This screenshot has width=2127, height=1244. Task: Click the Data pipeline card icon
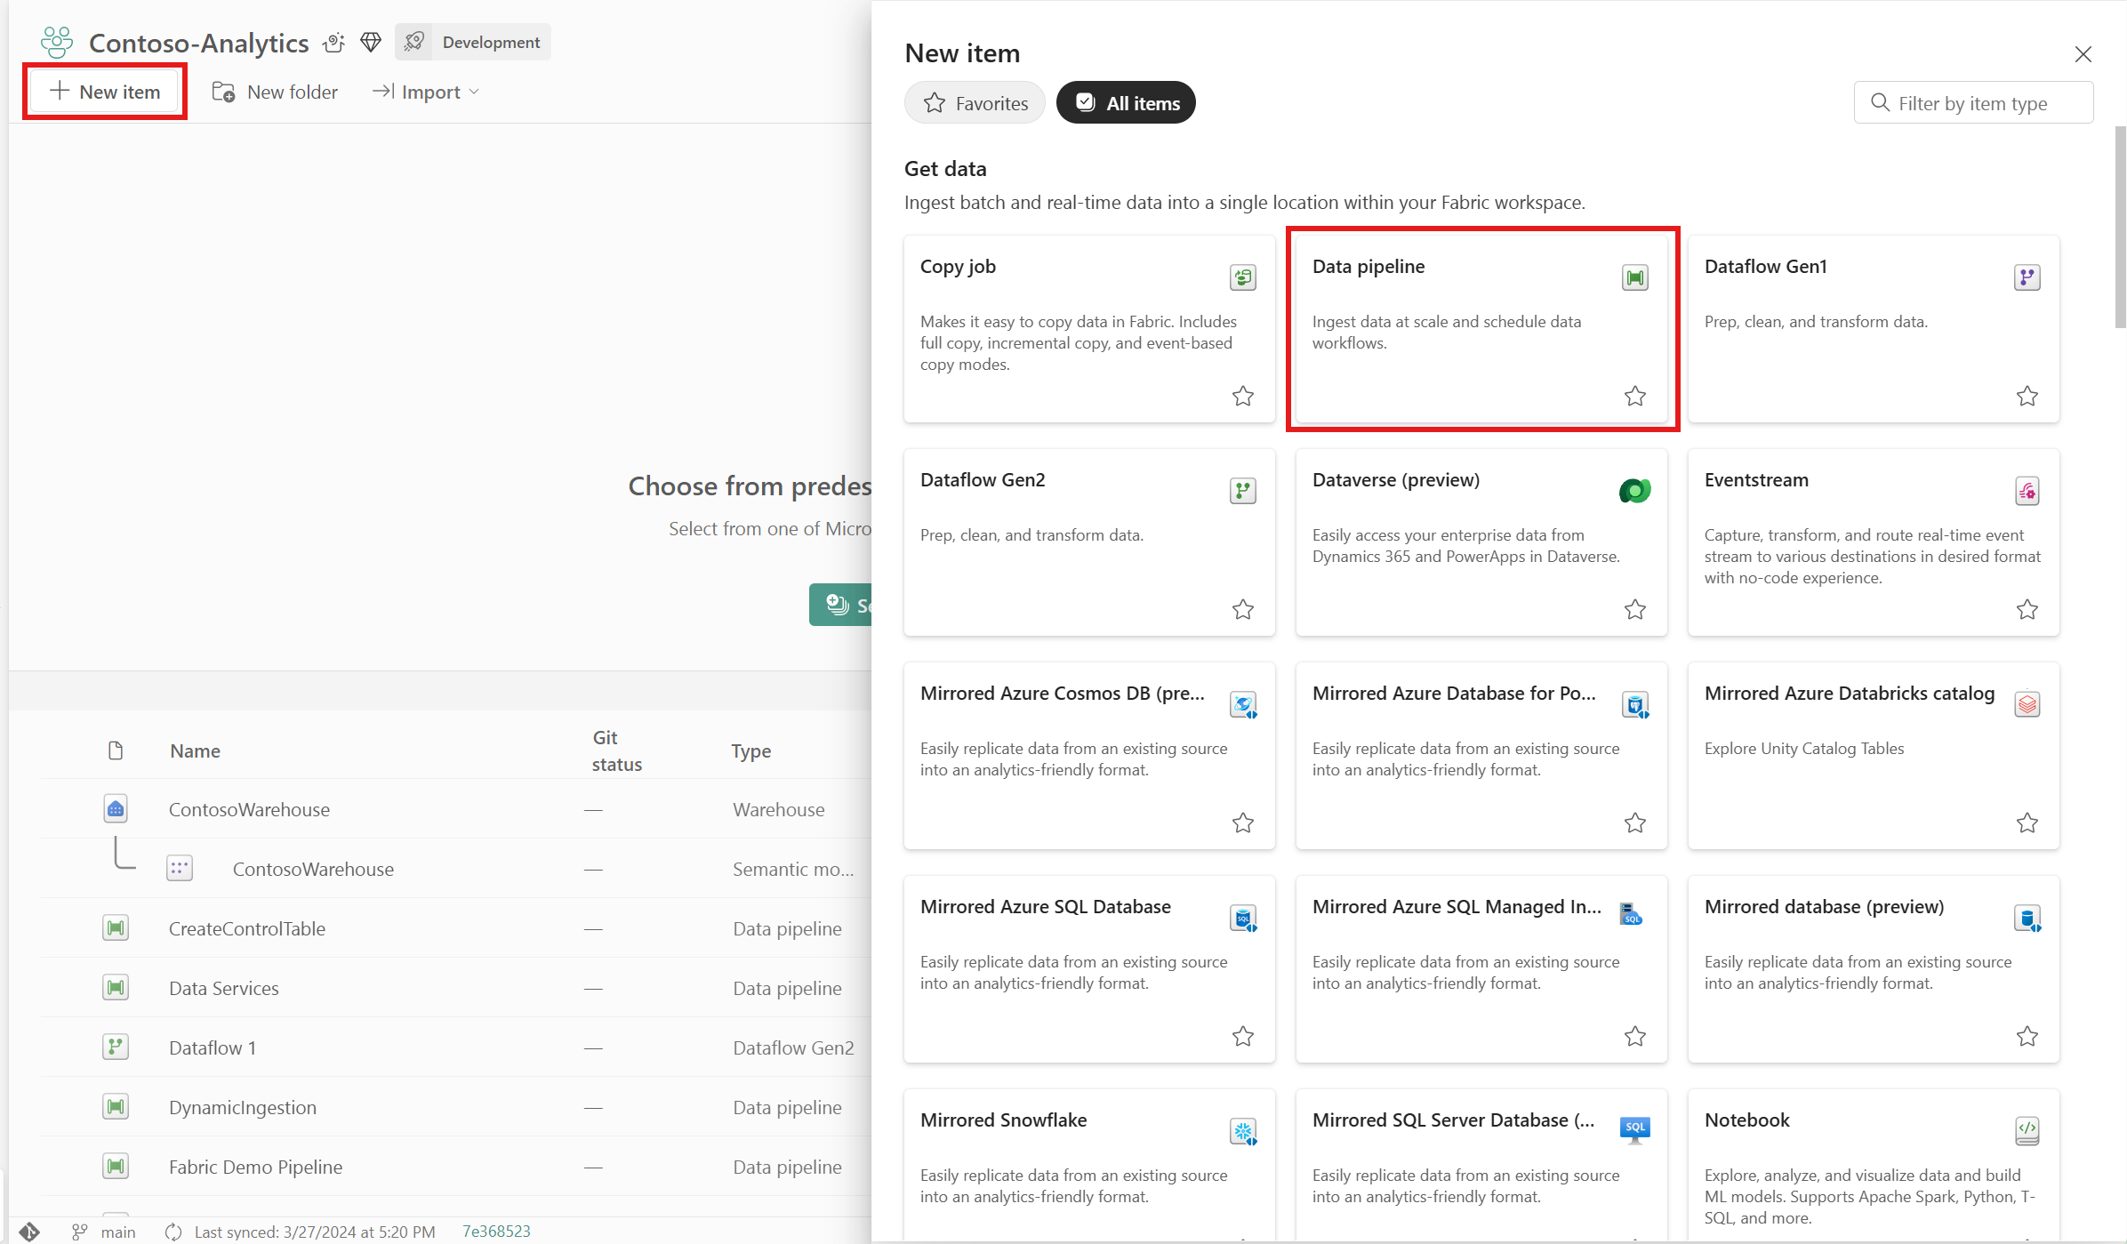pyautogui.click(x=1635, y=277)
